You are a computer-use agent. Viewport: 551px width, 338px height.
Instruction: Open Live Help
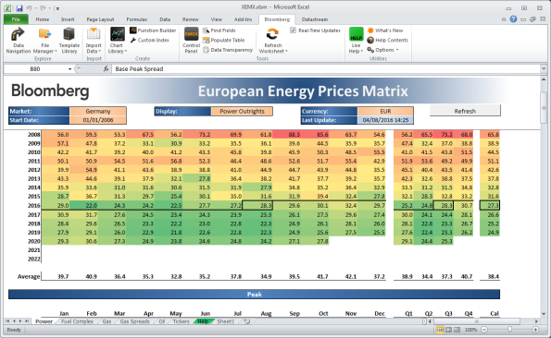(356, 41)
